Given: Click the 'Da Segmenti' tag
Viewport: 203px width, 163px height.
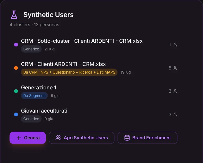Looking at the screenshot, I should [34, 96].
